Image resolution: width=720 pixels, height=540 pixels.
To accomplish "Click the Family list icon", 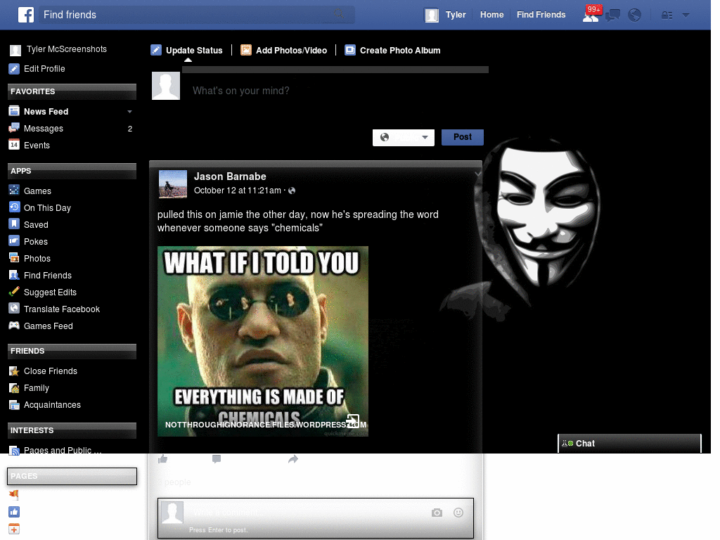I will coord(14,387).
